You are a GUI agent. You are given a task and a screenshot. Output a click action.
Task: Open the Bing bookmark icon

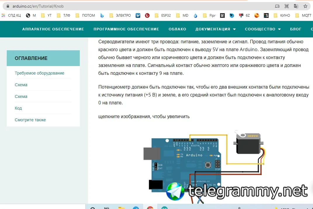[x=102, y=15]
